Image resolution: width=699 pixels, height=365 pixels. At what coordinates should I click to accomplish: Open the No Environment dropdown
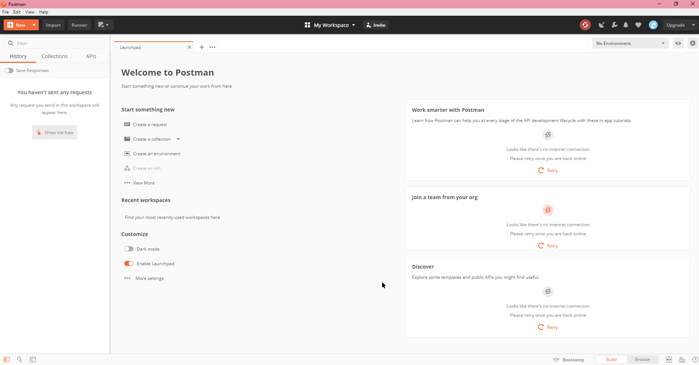point(630,43)
